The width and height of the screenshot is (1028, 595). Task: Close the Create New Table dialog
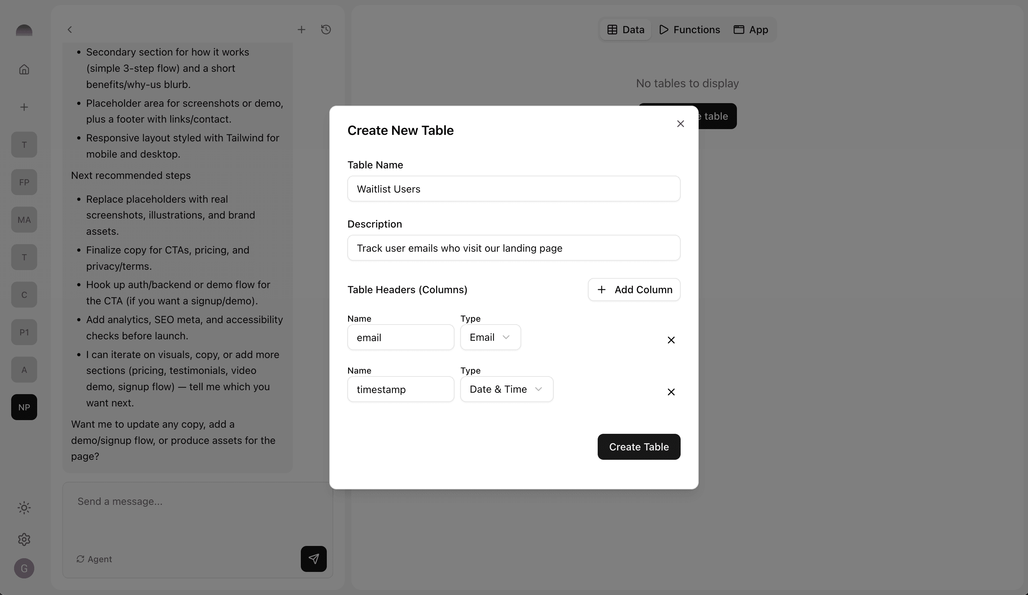pos(680,124)
